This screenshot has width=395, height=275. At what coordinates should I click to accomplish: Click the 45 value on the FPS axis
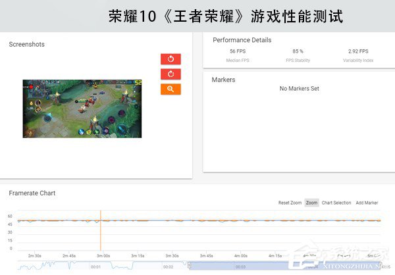point(10,224)
